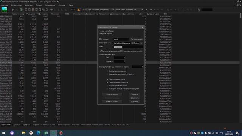Enable 'Вывод после создания' checkbox
The height and width of the screenshot is (136, 242).
pos(107,71)
